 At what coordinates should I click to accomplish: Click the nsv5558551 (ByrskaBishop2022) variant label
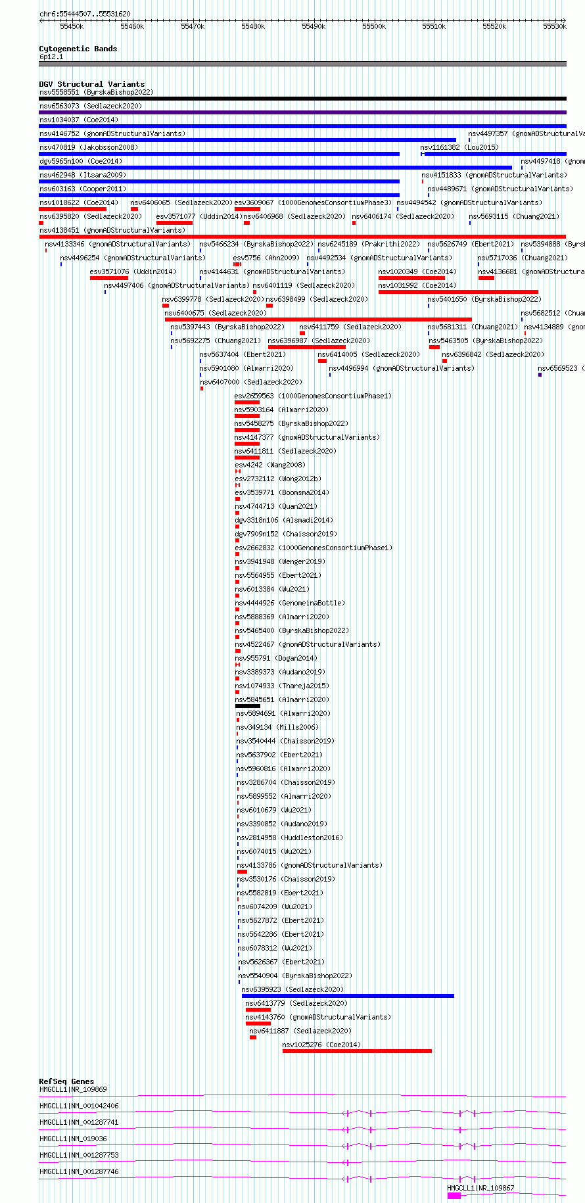point(96,92)
